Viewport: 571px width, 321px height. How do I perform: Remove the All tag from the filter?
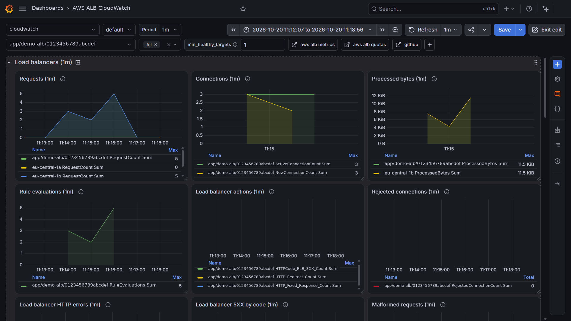click(x=156, y=45)
